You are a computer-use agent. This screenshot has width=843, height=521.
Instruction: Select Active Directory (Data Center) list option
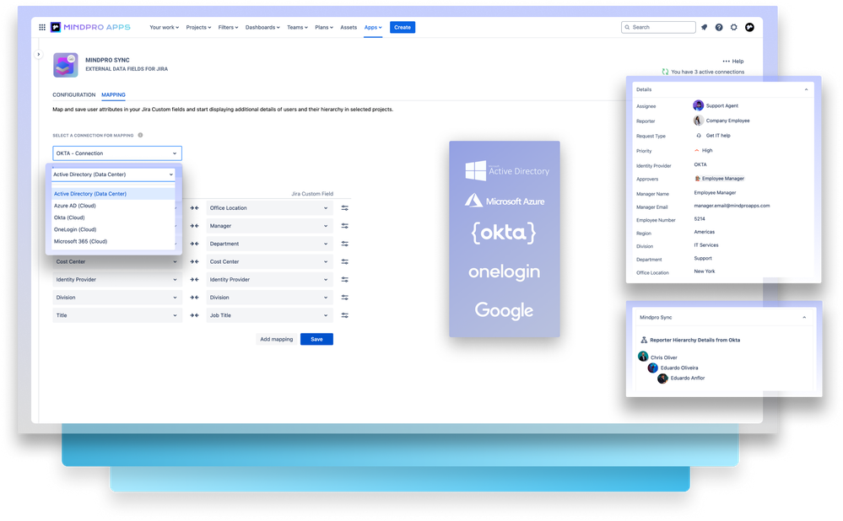click(113, 194)
